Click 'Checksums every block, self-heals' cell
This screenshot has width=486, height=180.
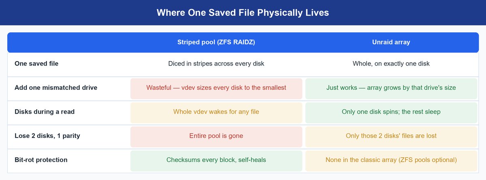tap(216, 161)
